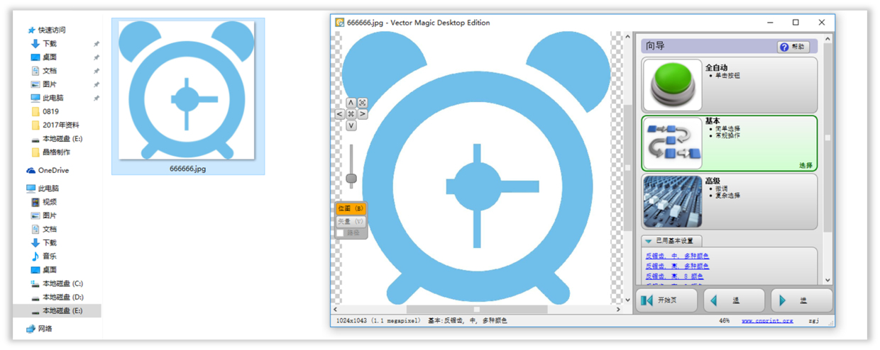
Task: Select 快速访问 in the sidebar
Action: (52, 30)
